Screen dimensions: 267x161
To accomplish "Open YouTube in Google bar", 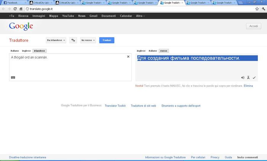I will point(68,16).
